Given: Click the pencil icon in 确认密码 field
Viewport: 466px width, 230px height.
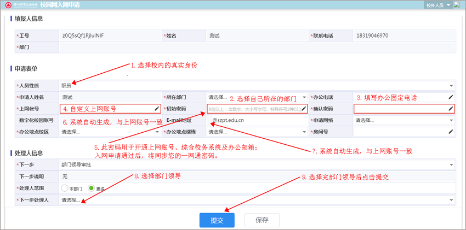Looking at the screenshot, I should click(x=451, y=109).
